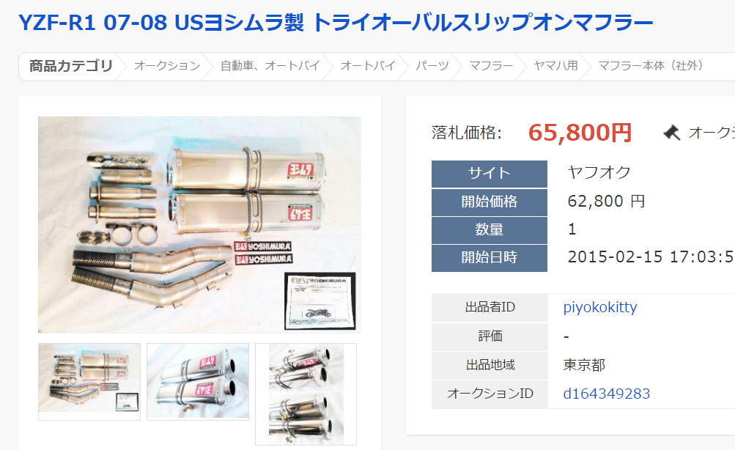Screen dimensions: 735x450
Task: Open the パーツ breadcrumb category
Action: (432, 66)
